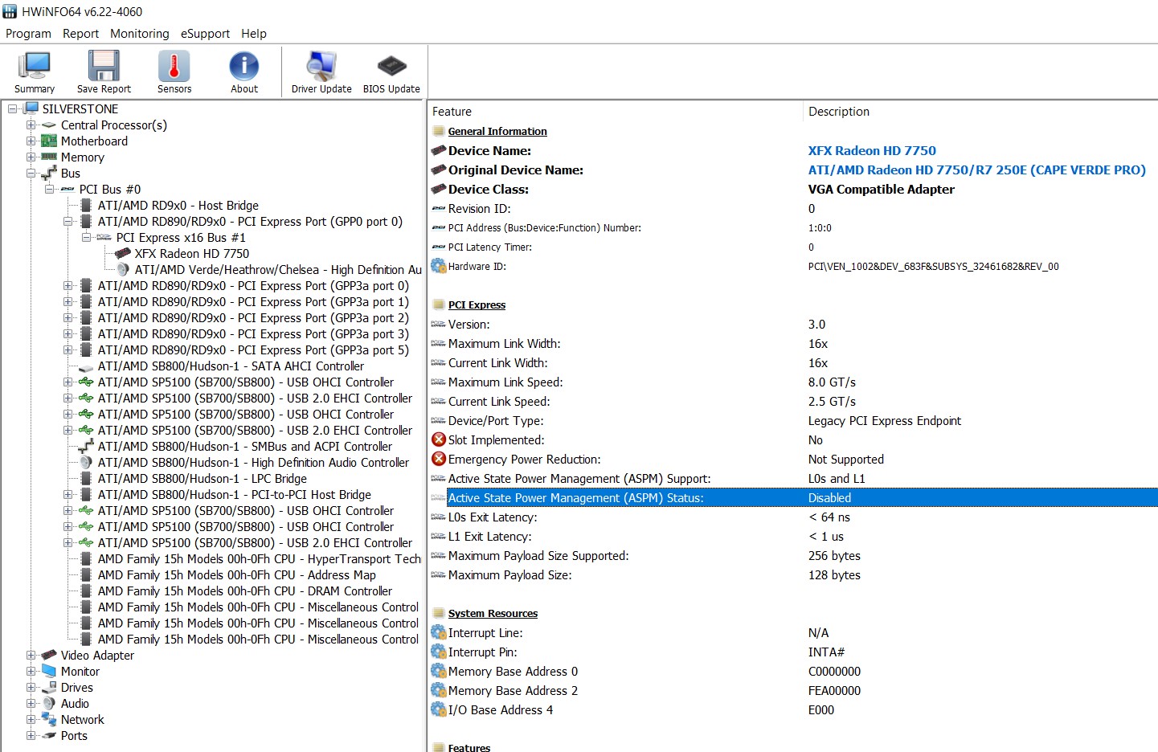1158x752 pixels.
Task: Open the eSupport menu
Action: (x=205, y=34)
